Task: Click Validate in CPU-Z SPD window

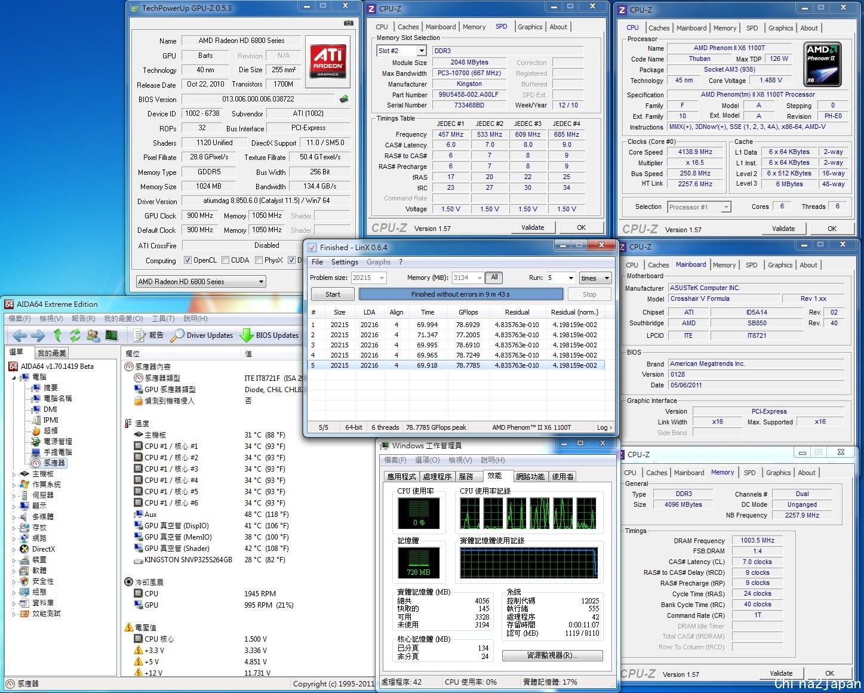Action: click(533, 227)
